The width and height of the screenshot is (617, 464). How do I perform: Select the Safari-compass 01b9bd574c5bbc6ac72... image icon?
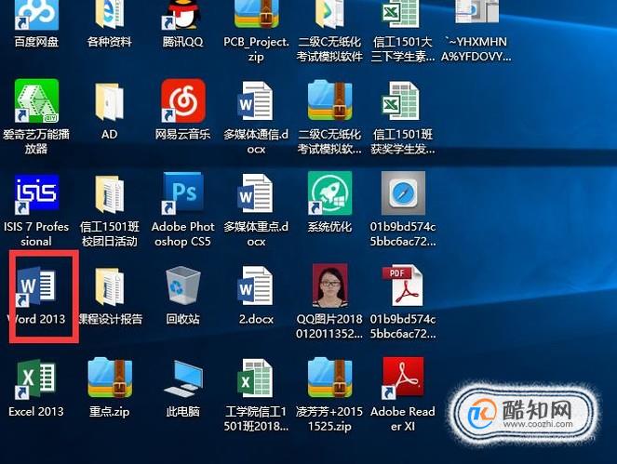point(403,193)
